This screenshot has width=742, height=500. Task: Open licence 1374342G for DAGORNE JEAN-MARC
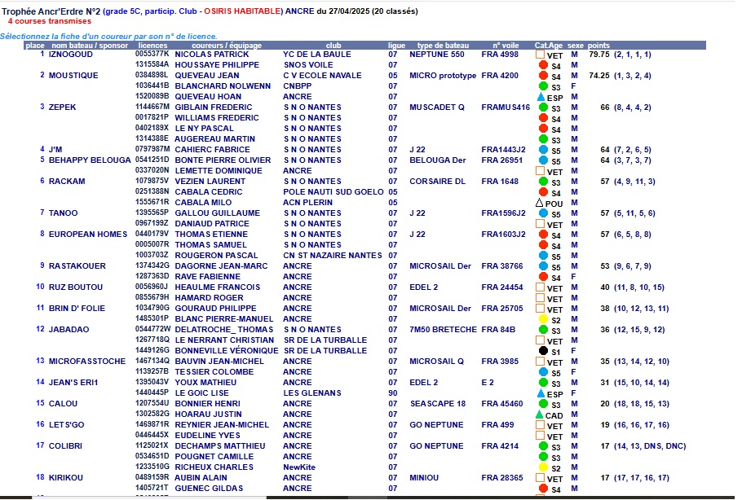click(x=152, y=266)
